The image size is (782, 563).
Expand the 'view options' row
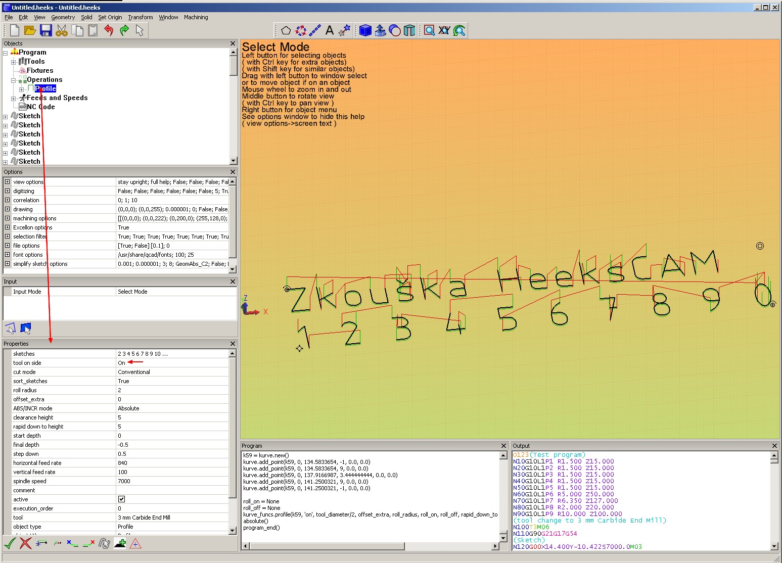point(7,182)
